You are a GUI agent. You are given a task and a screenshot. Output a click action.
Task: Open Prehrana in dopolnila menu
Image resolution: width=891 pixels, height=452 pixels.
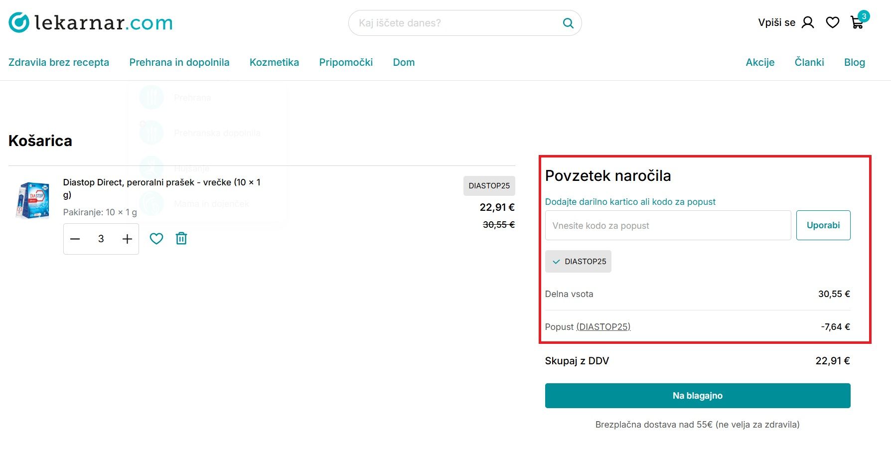pyautogui.click(x=179, y=62)
